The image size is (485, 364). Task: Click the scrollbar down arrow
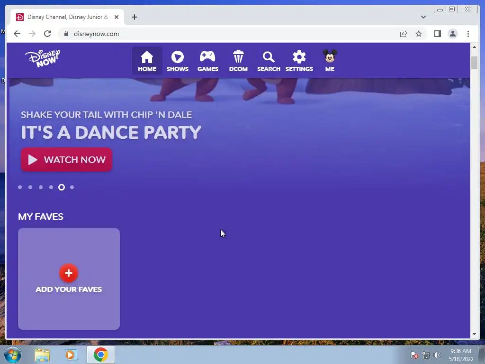click(x=474, y=334)
